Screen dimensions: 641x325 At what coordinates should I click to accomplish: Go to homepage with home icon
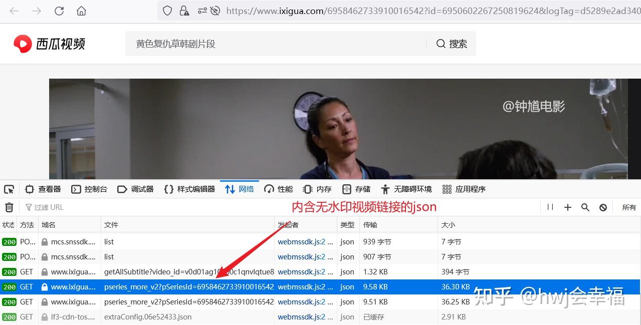click(x=81, y=11)
